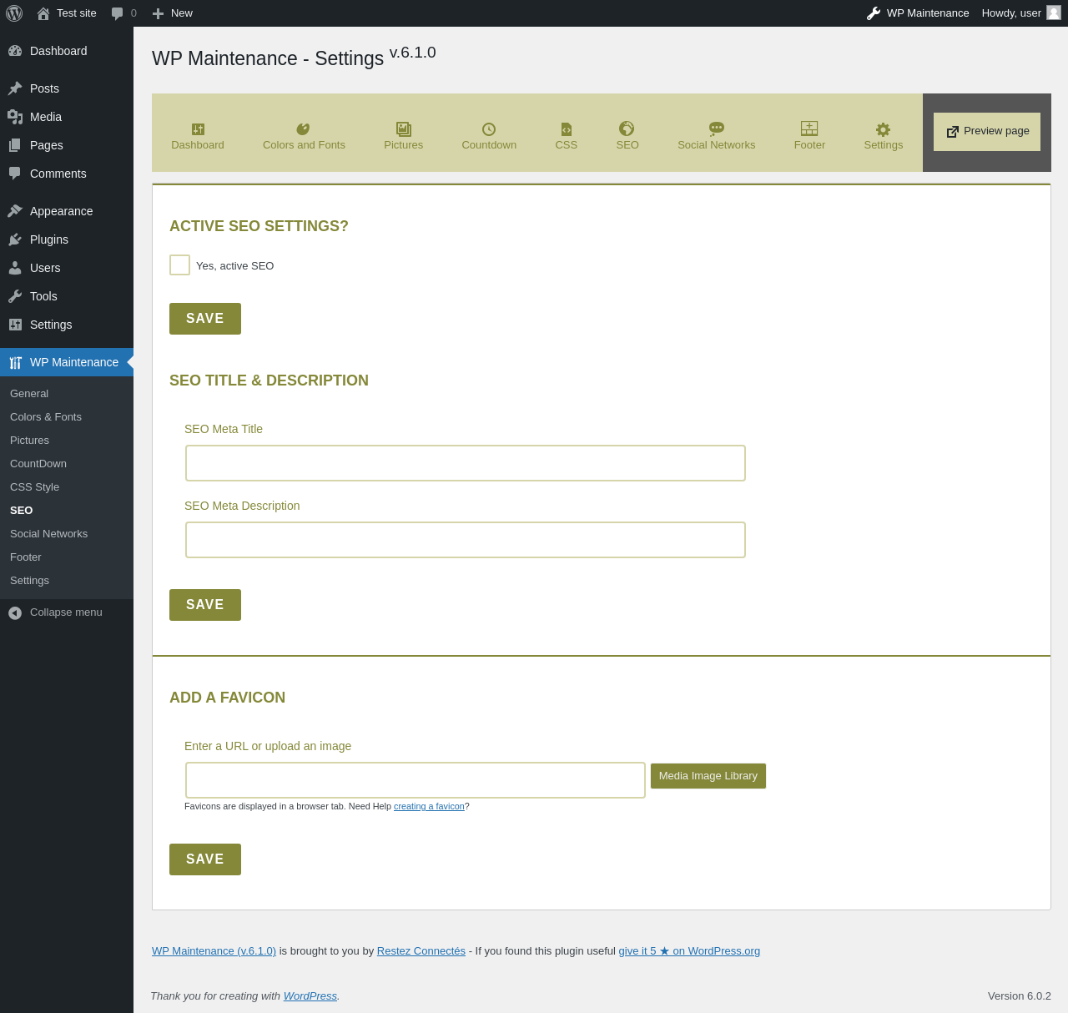Click the Colors and Fonts palette icon

tap(303, 129)
